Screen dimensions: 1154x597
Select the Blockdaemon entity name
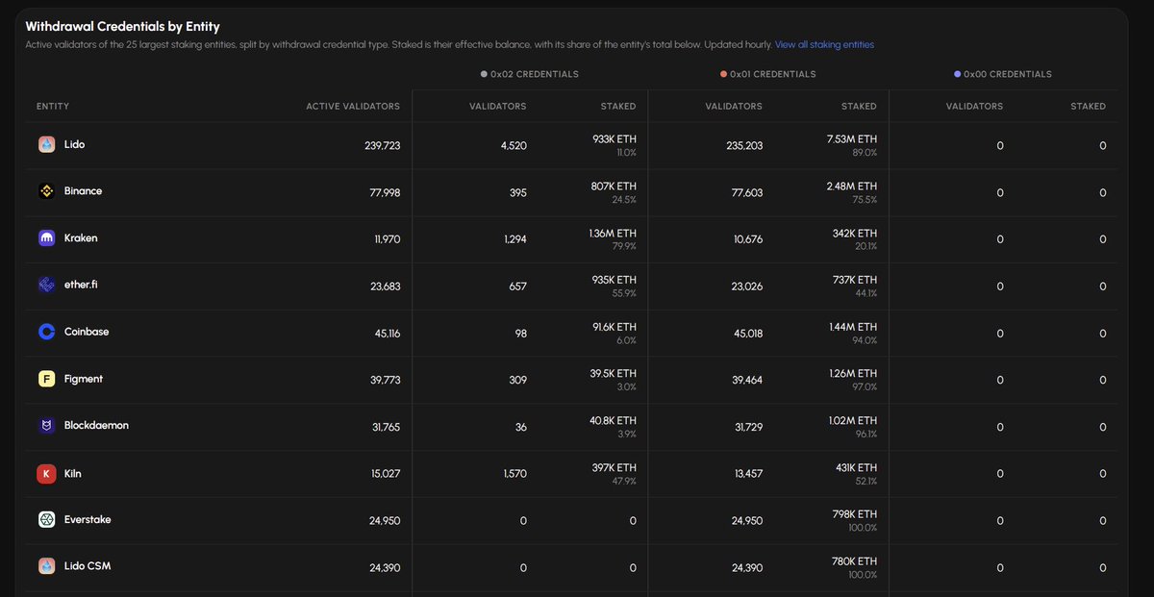point(96,425)
